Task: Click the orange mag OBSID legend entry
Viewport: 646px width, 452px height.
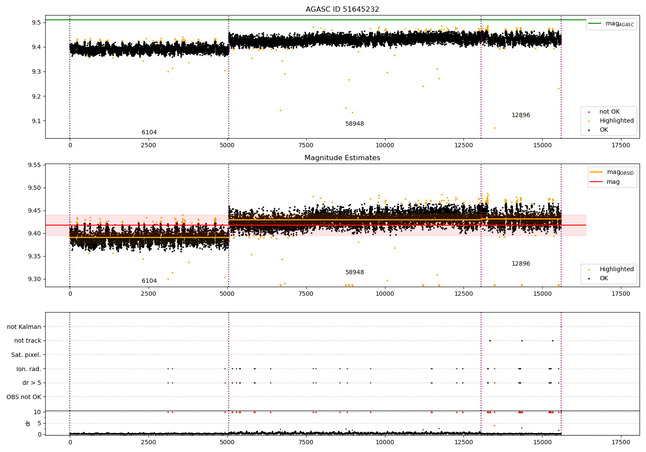Action: tap(612, 172)
